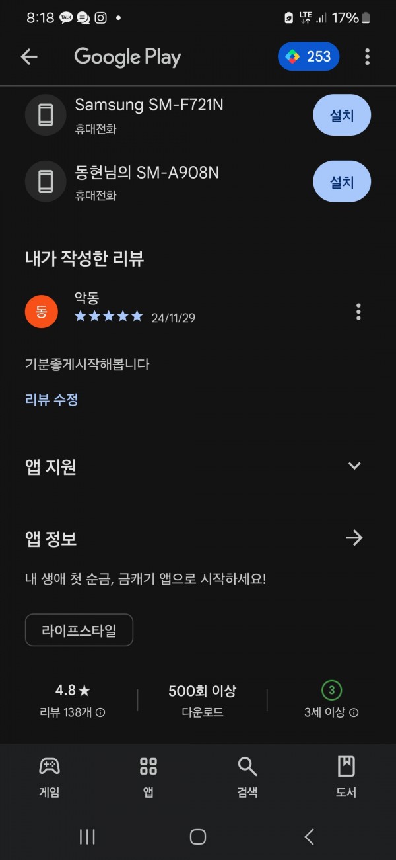
Task: Tap the back arrow in Google Play header
Action: [29, 57]
